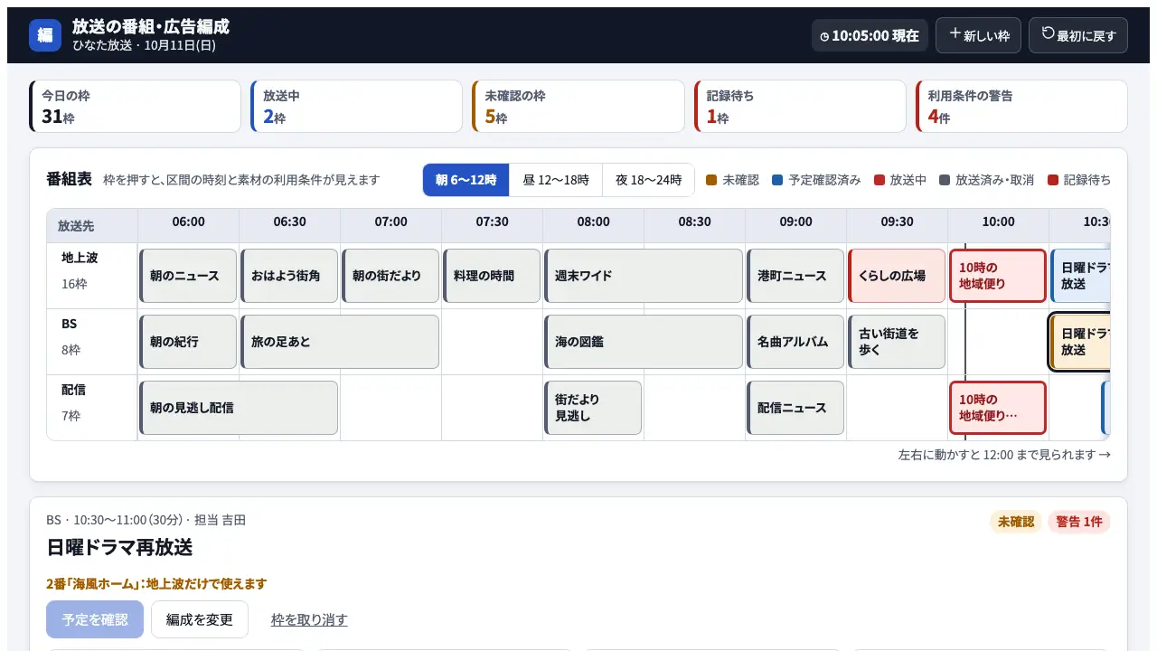The image size is (1157, 651).
Task: Click the 配信 row header
Action: click(x=92, y=408)
